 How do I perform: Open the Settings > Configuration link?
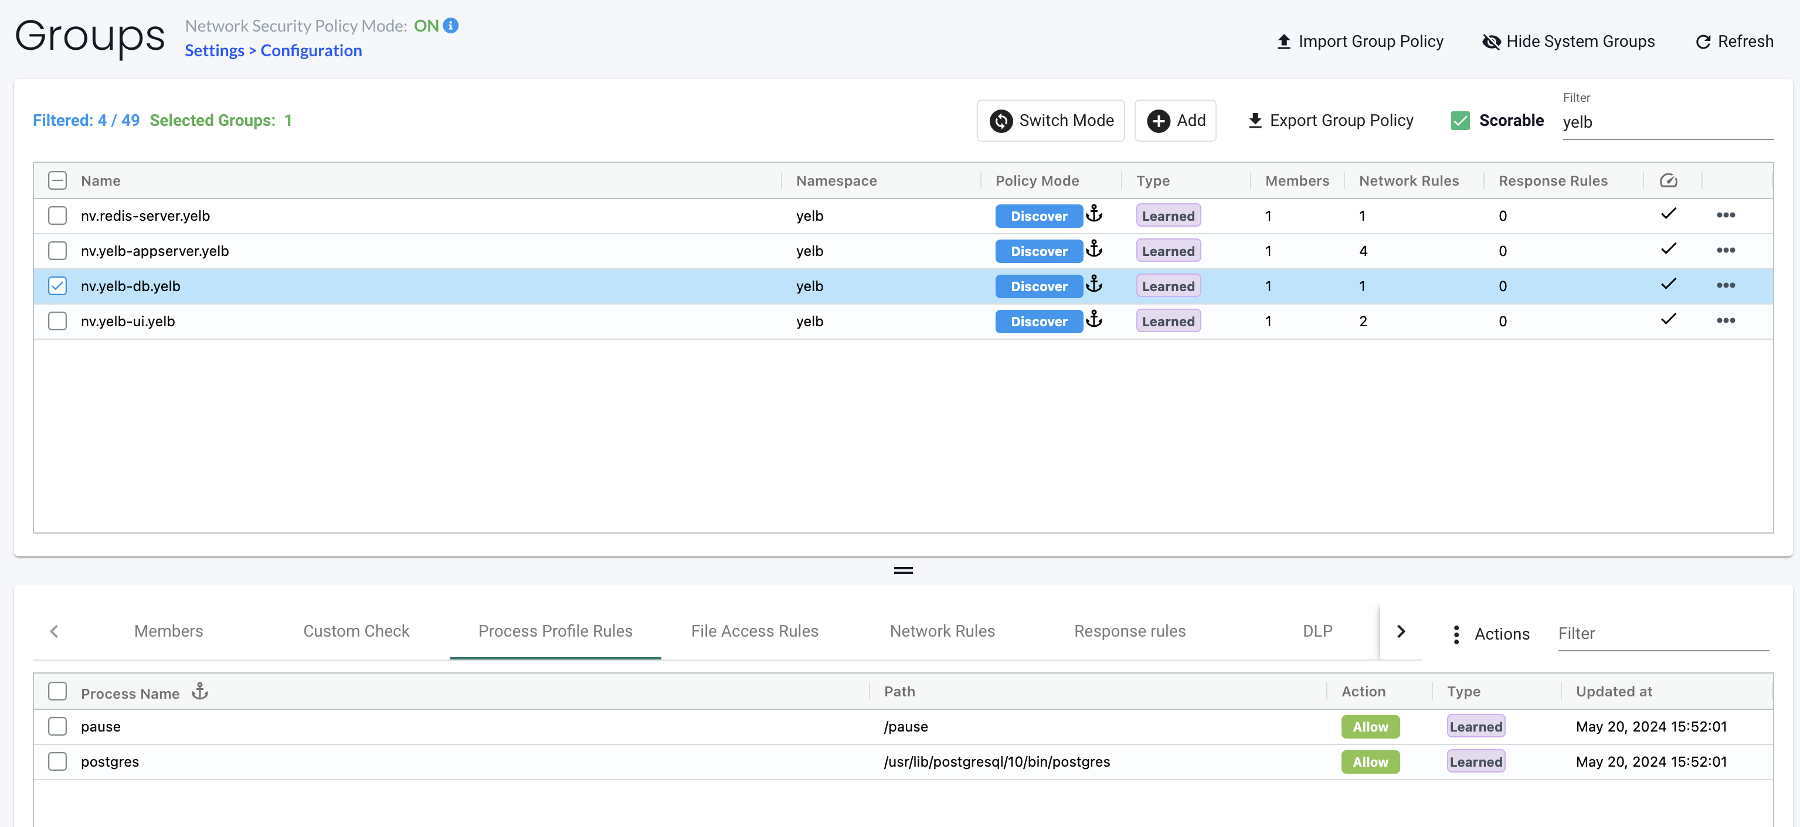273,51
